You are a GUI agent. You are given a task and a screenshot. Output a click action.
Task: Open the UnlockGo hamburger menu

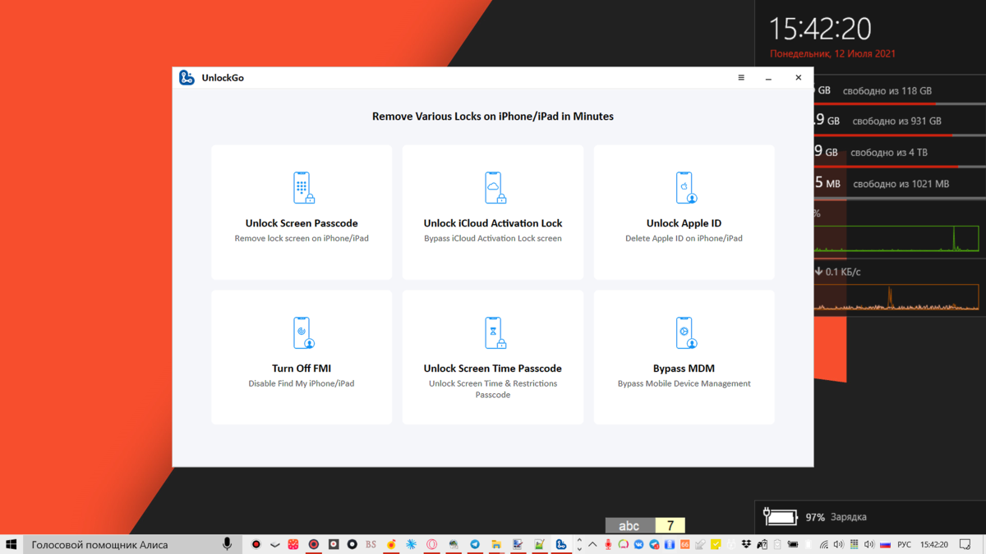741,78
